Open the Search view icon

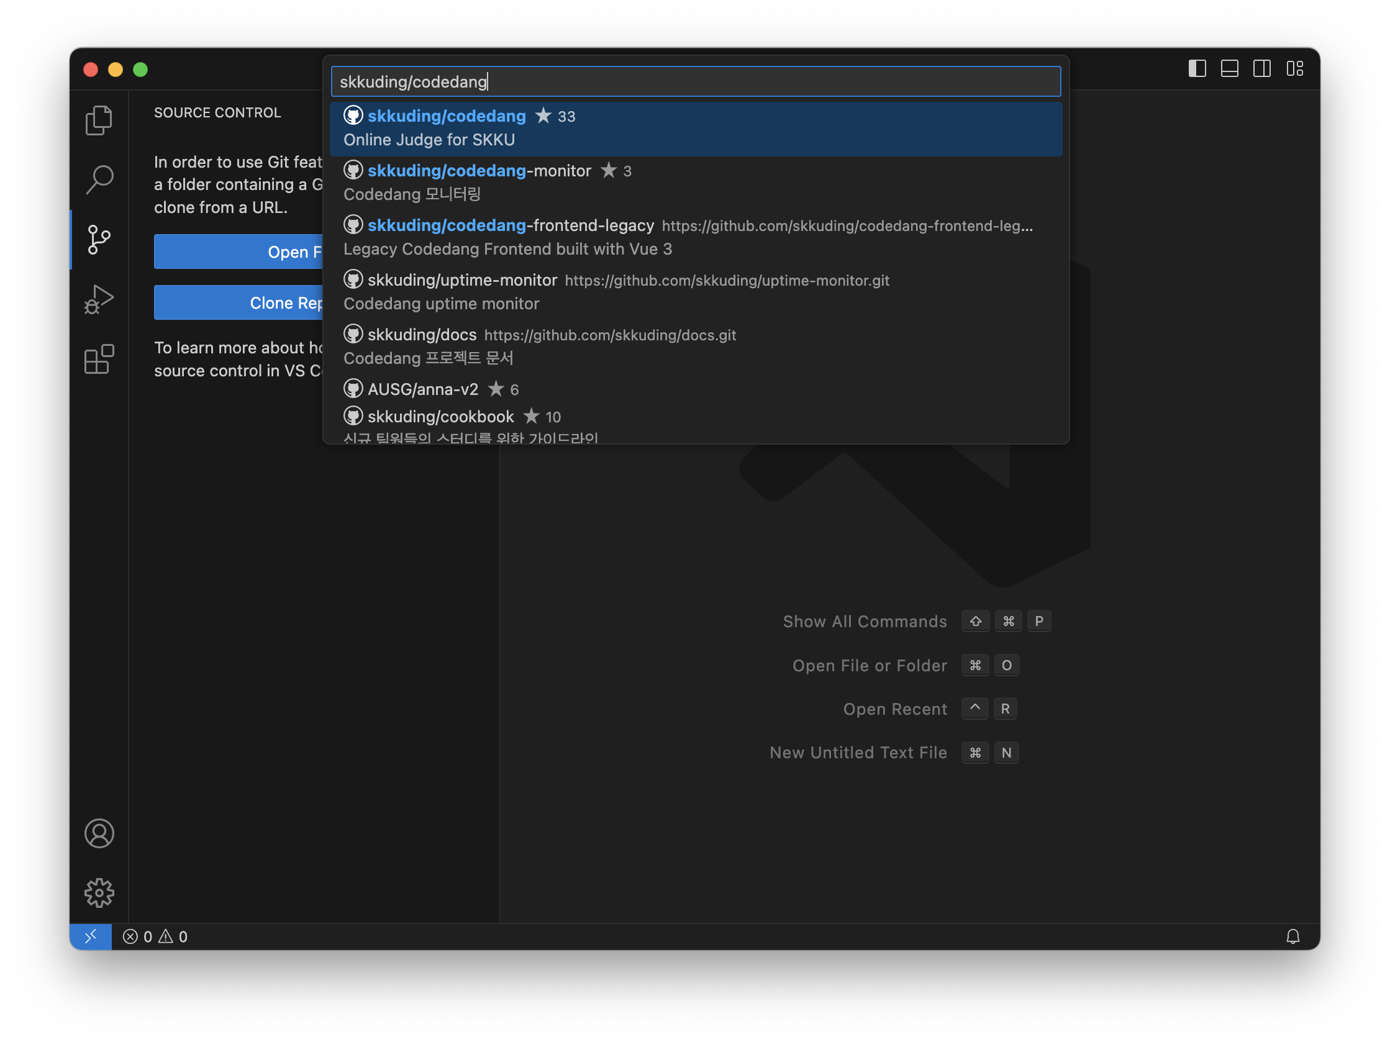(99, 179)
